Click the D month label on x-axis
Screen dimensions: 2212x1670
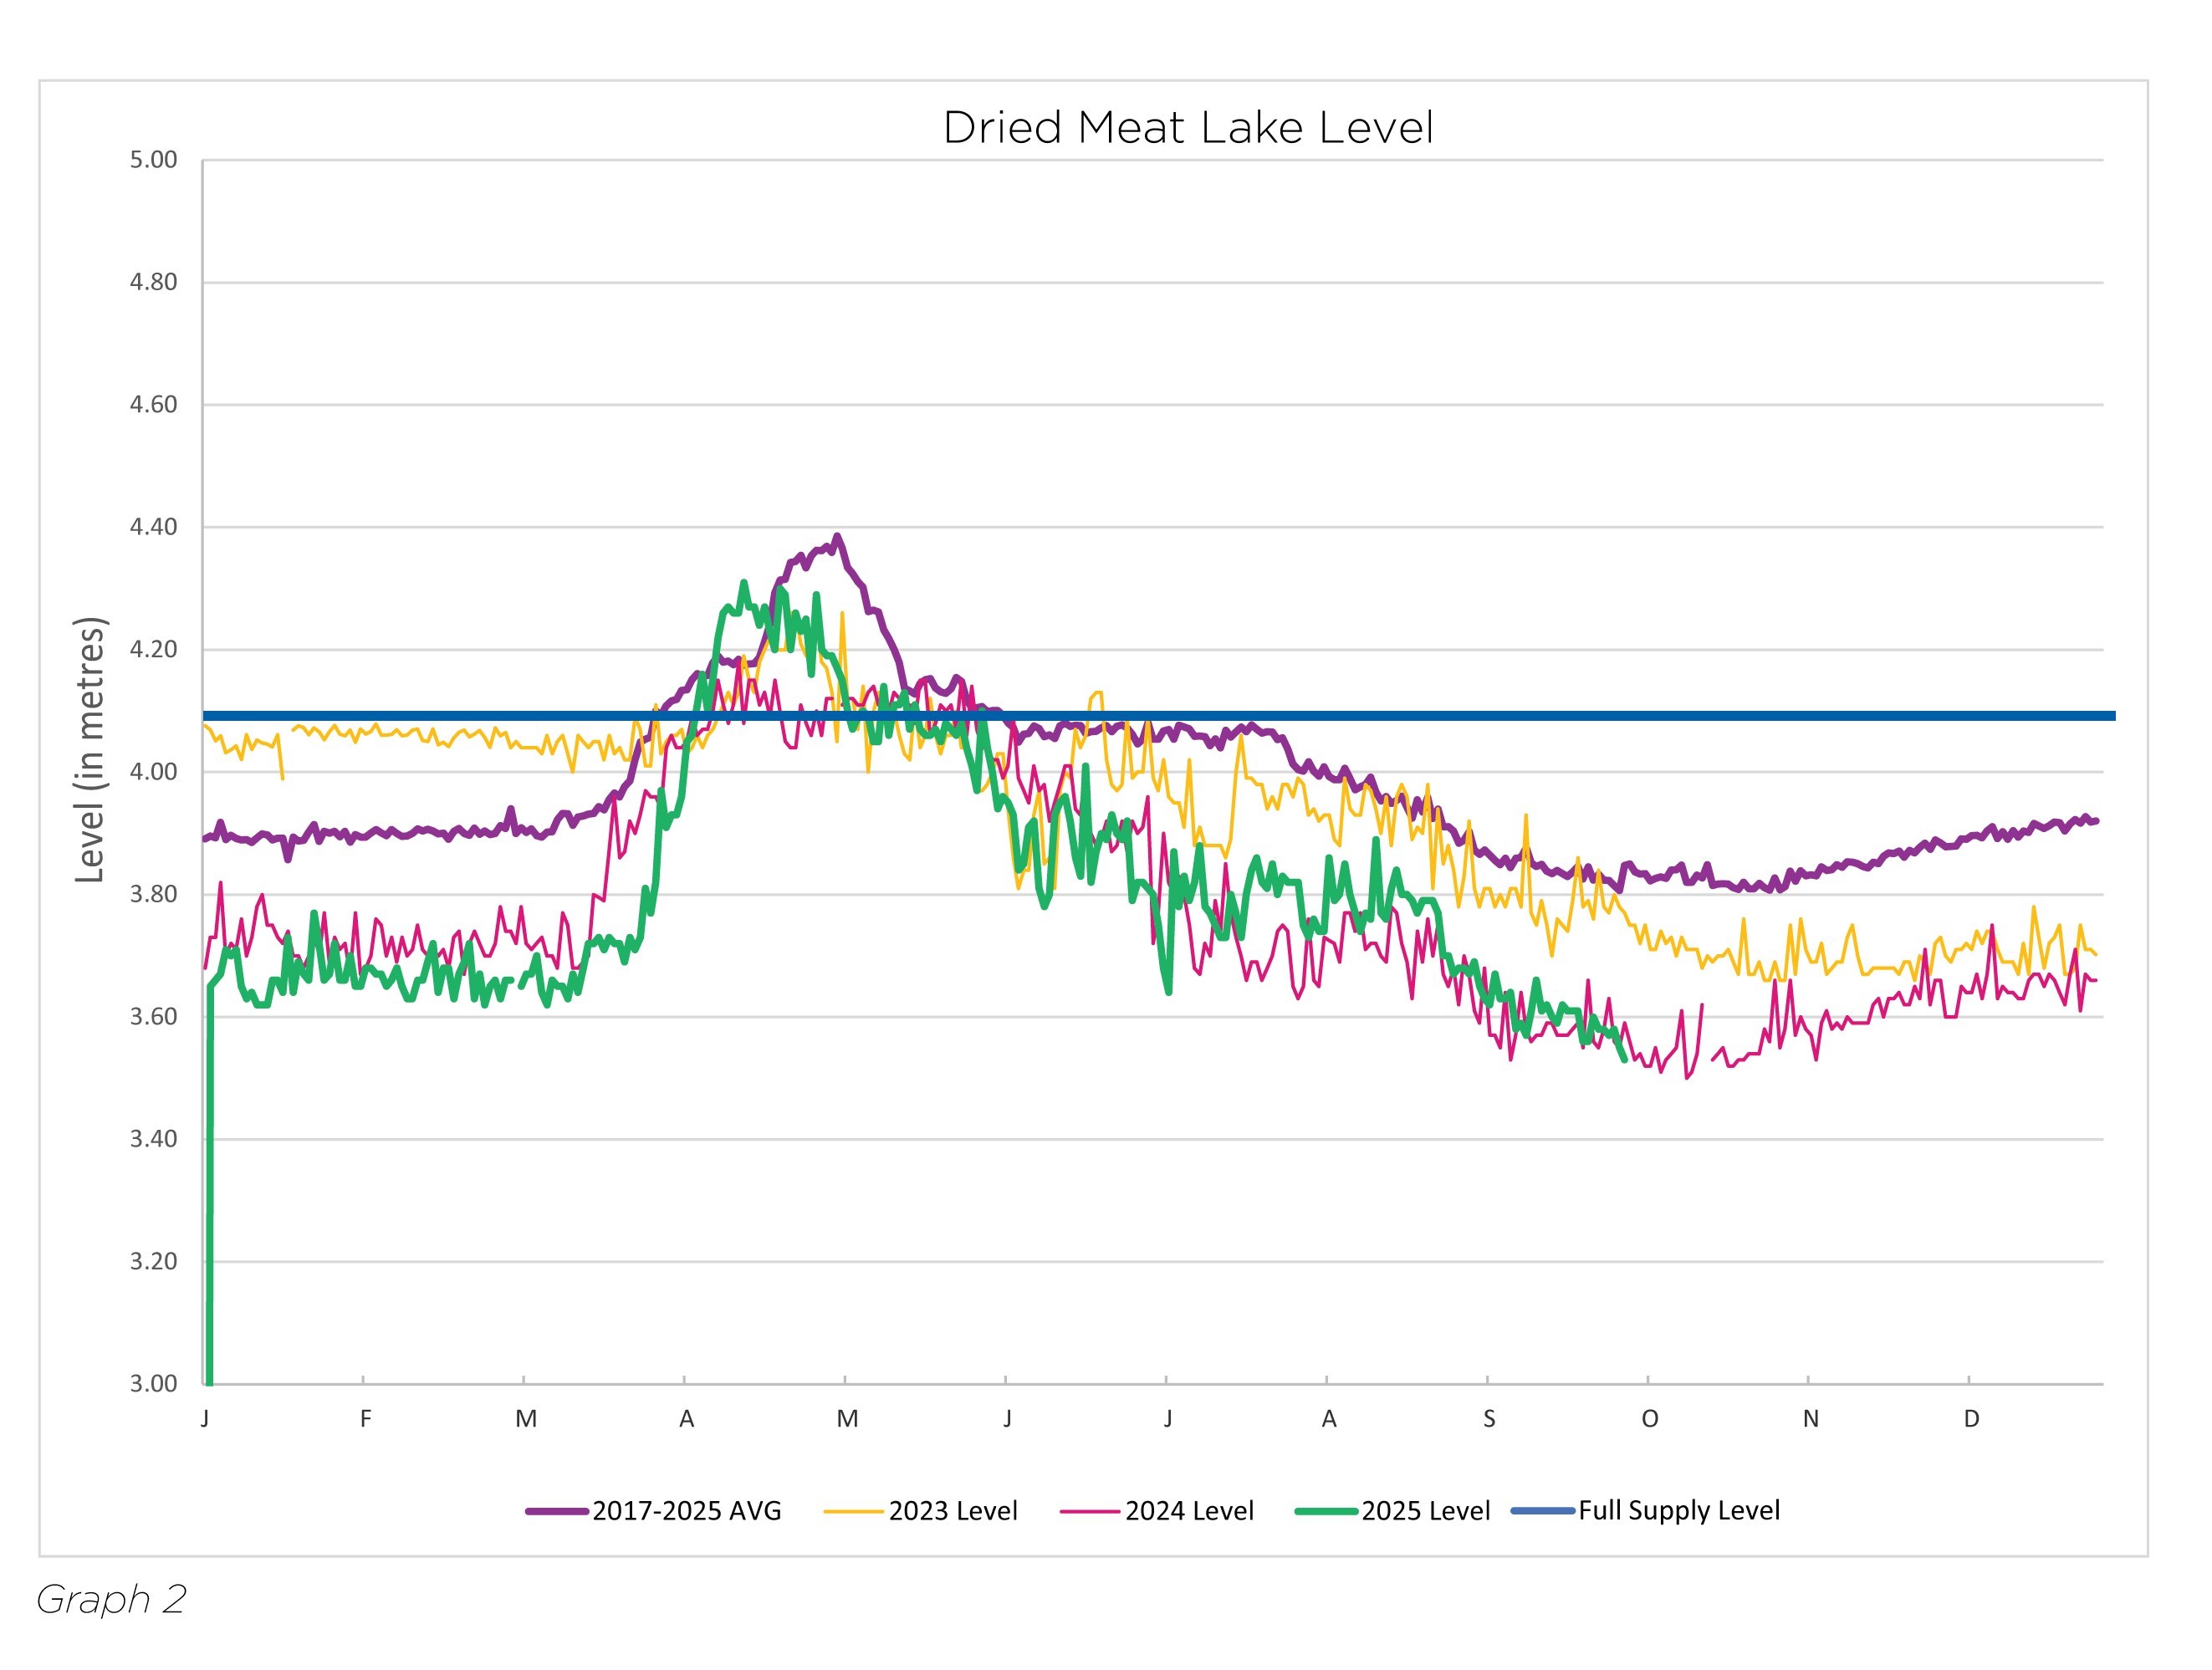point(1971,1419)
